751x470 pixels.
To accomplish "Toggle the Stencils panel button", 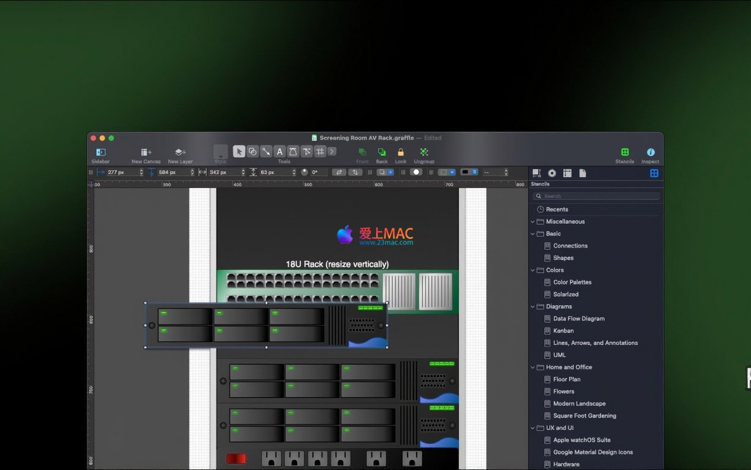I will [624, 153].
